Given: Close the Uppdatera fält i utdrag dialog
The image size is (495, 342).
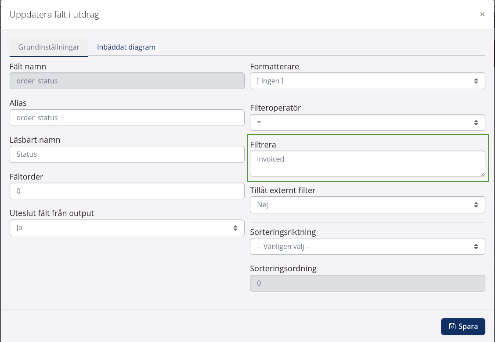Looking at the screenshot, I should pos(482,14).
